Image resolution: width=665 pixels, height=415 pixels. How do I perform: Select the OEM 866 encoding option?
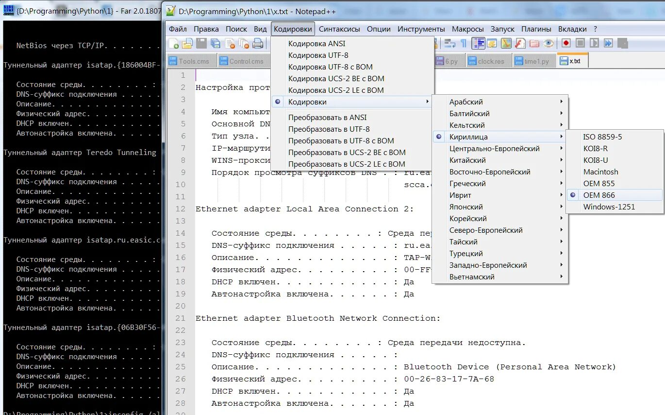pos(615,195)
